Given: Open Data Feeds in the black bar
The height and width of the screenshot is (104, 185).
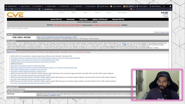Looking at the screenshot, I should coord(84,19).
